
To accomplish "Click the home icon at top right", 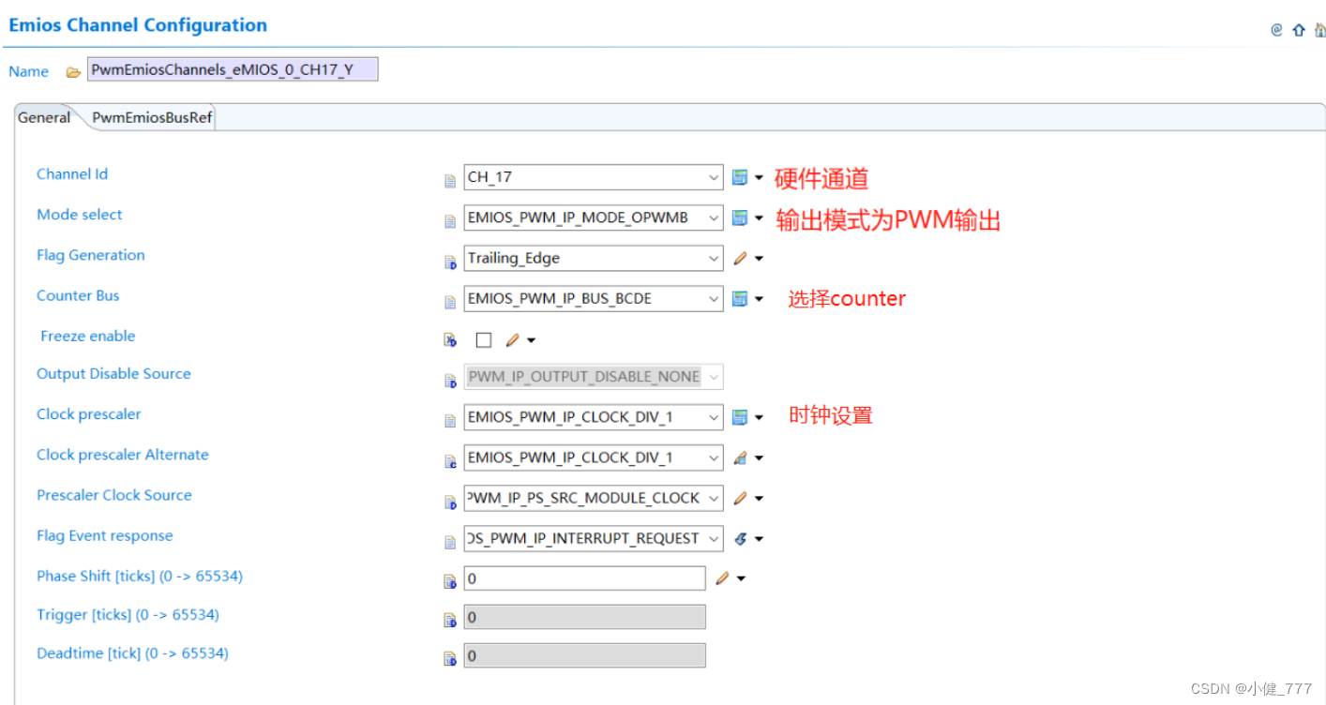I will click(x=1318, y=29).
